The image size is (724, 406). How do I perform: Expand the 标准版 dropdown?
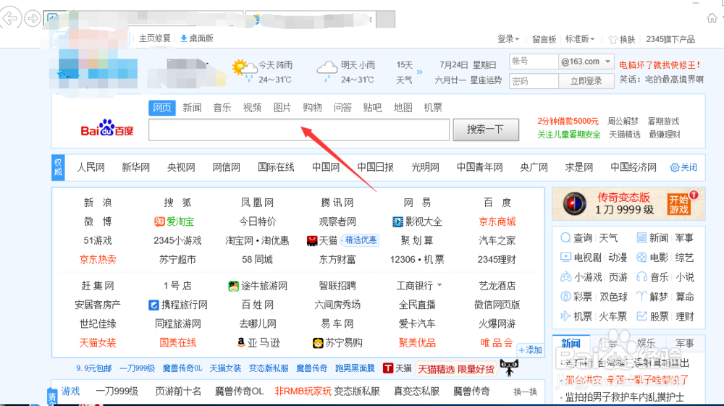point(580,39)
